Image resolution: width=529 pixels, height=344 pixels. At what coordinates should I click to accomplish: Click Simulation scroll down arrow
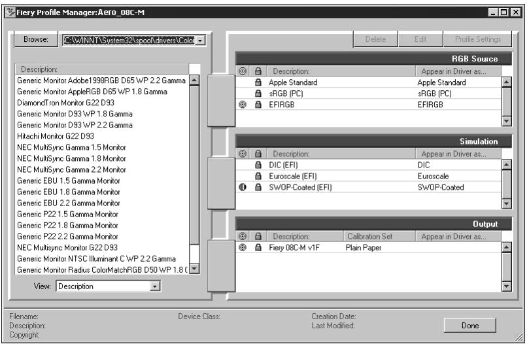506,203
